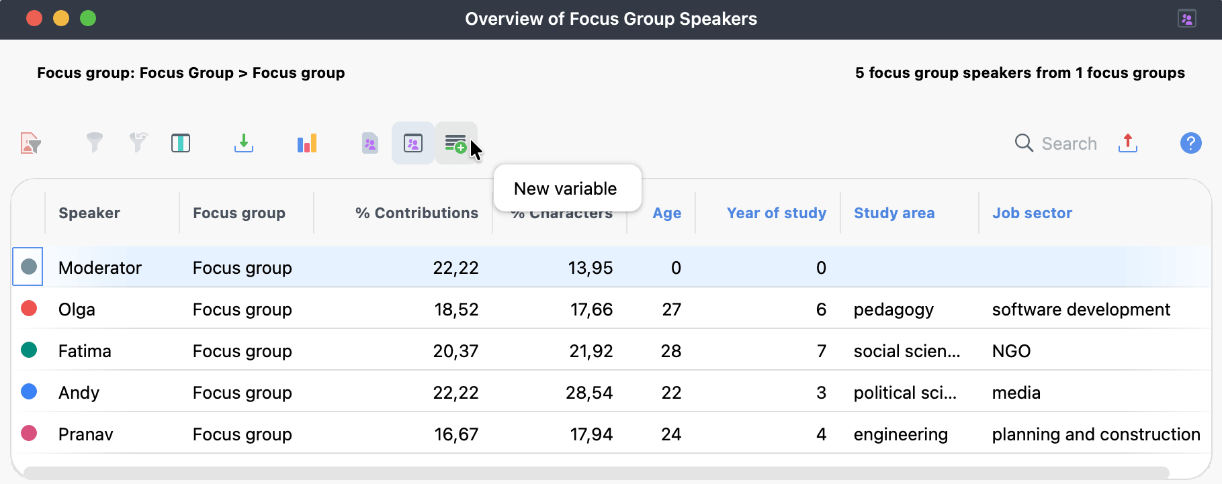Sort by the Speaker column header
This screenshot has height=484, width=1222.
89,213
